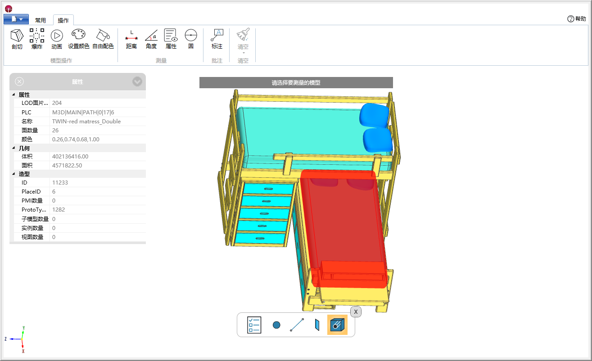Open 设置颜色 color palette tool

pos(78,39)
